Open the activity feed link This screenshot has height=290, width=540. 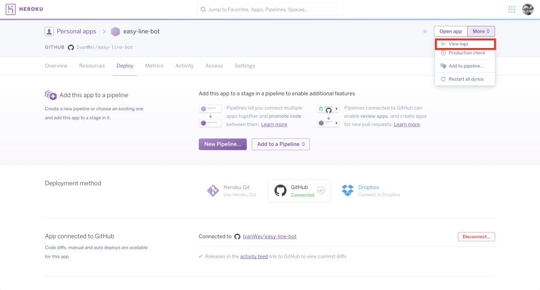pyautogui.click(x=254, y=256)
